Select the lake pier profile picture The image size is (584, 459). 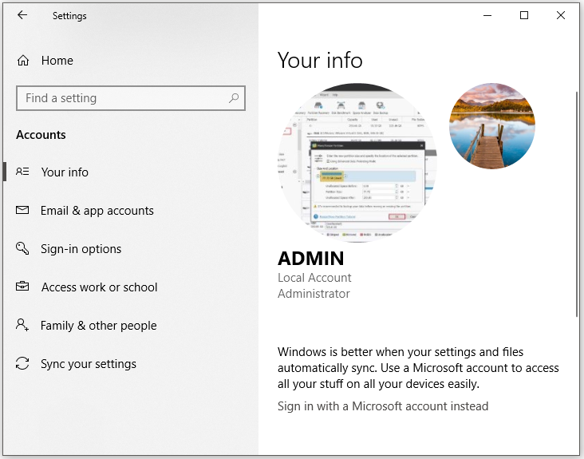pyautogui.click(x=492, y=126)
